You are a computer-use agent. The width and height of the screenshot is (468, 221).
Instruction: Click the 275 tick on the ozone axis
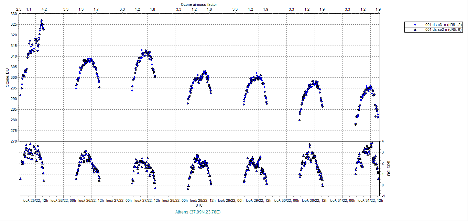pyautogui.click(x=13, y=131)
